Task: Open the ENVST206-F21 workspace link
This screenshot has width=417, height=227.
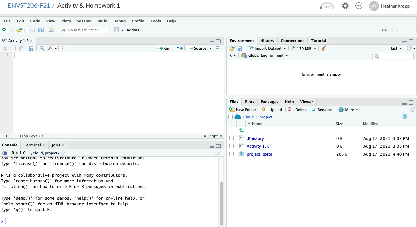Action: point(29,6)
